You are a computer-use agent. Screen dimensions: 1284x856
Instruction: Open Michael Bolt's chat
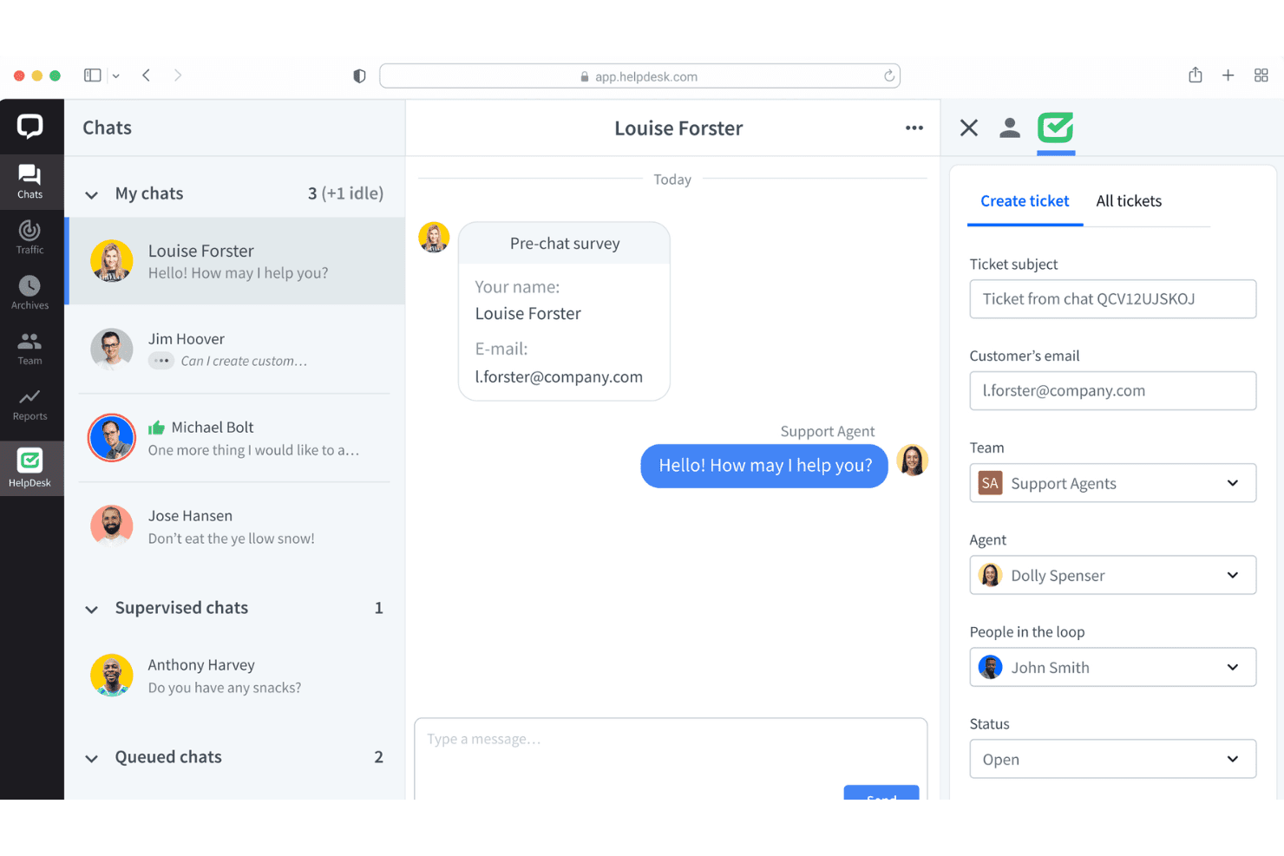[235, 438]
